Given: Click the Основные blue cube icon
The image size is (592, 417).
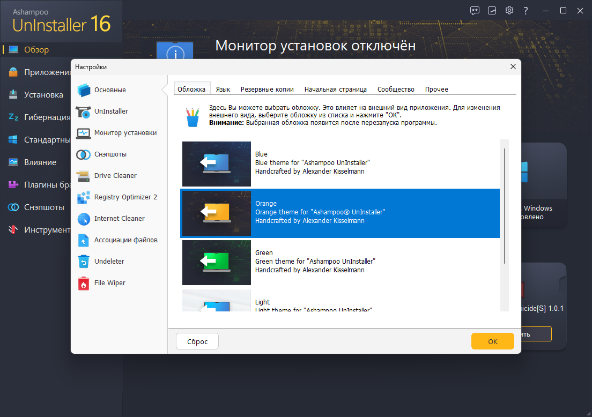Looking at the screenshot, I should click(x=84, y=90).
